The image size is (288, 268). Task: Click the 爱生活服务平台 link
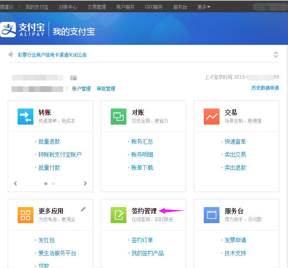point(57,253)
